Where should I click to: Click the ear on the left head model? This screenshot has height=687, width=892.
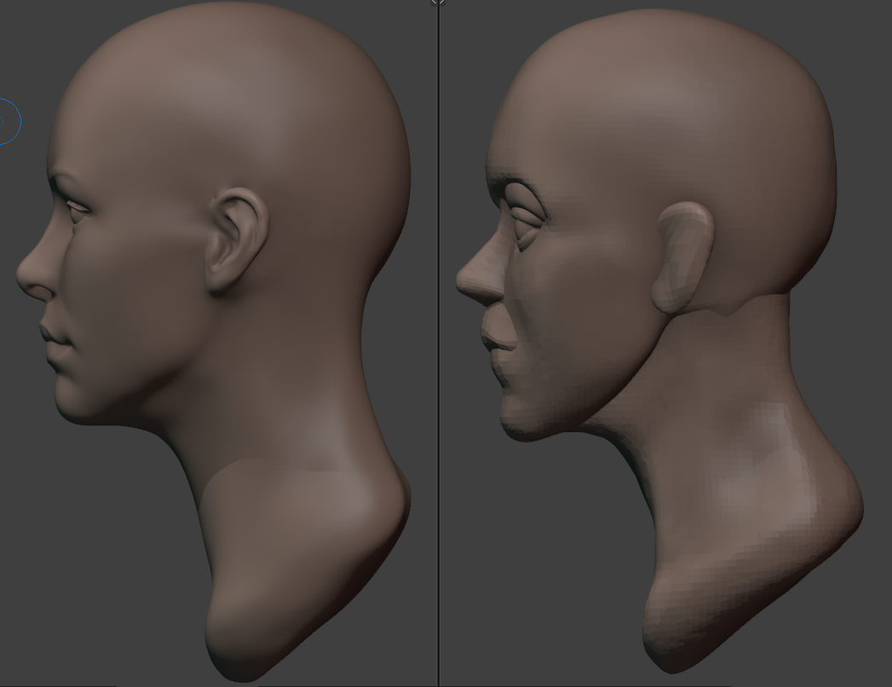click(x=236, y=241)
